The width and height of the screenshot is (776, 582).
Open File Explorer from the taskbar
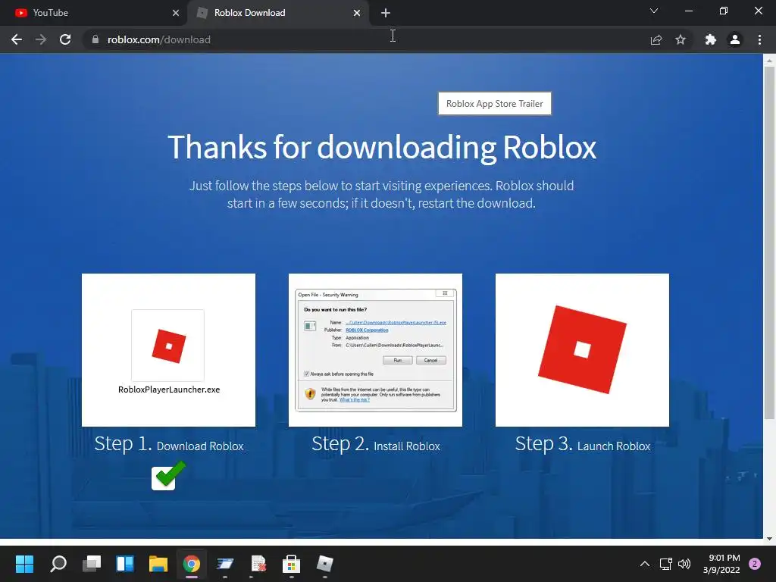coord(158,564)
